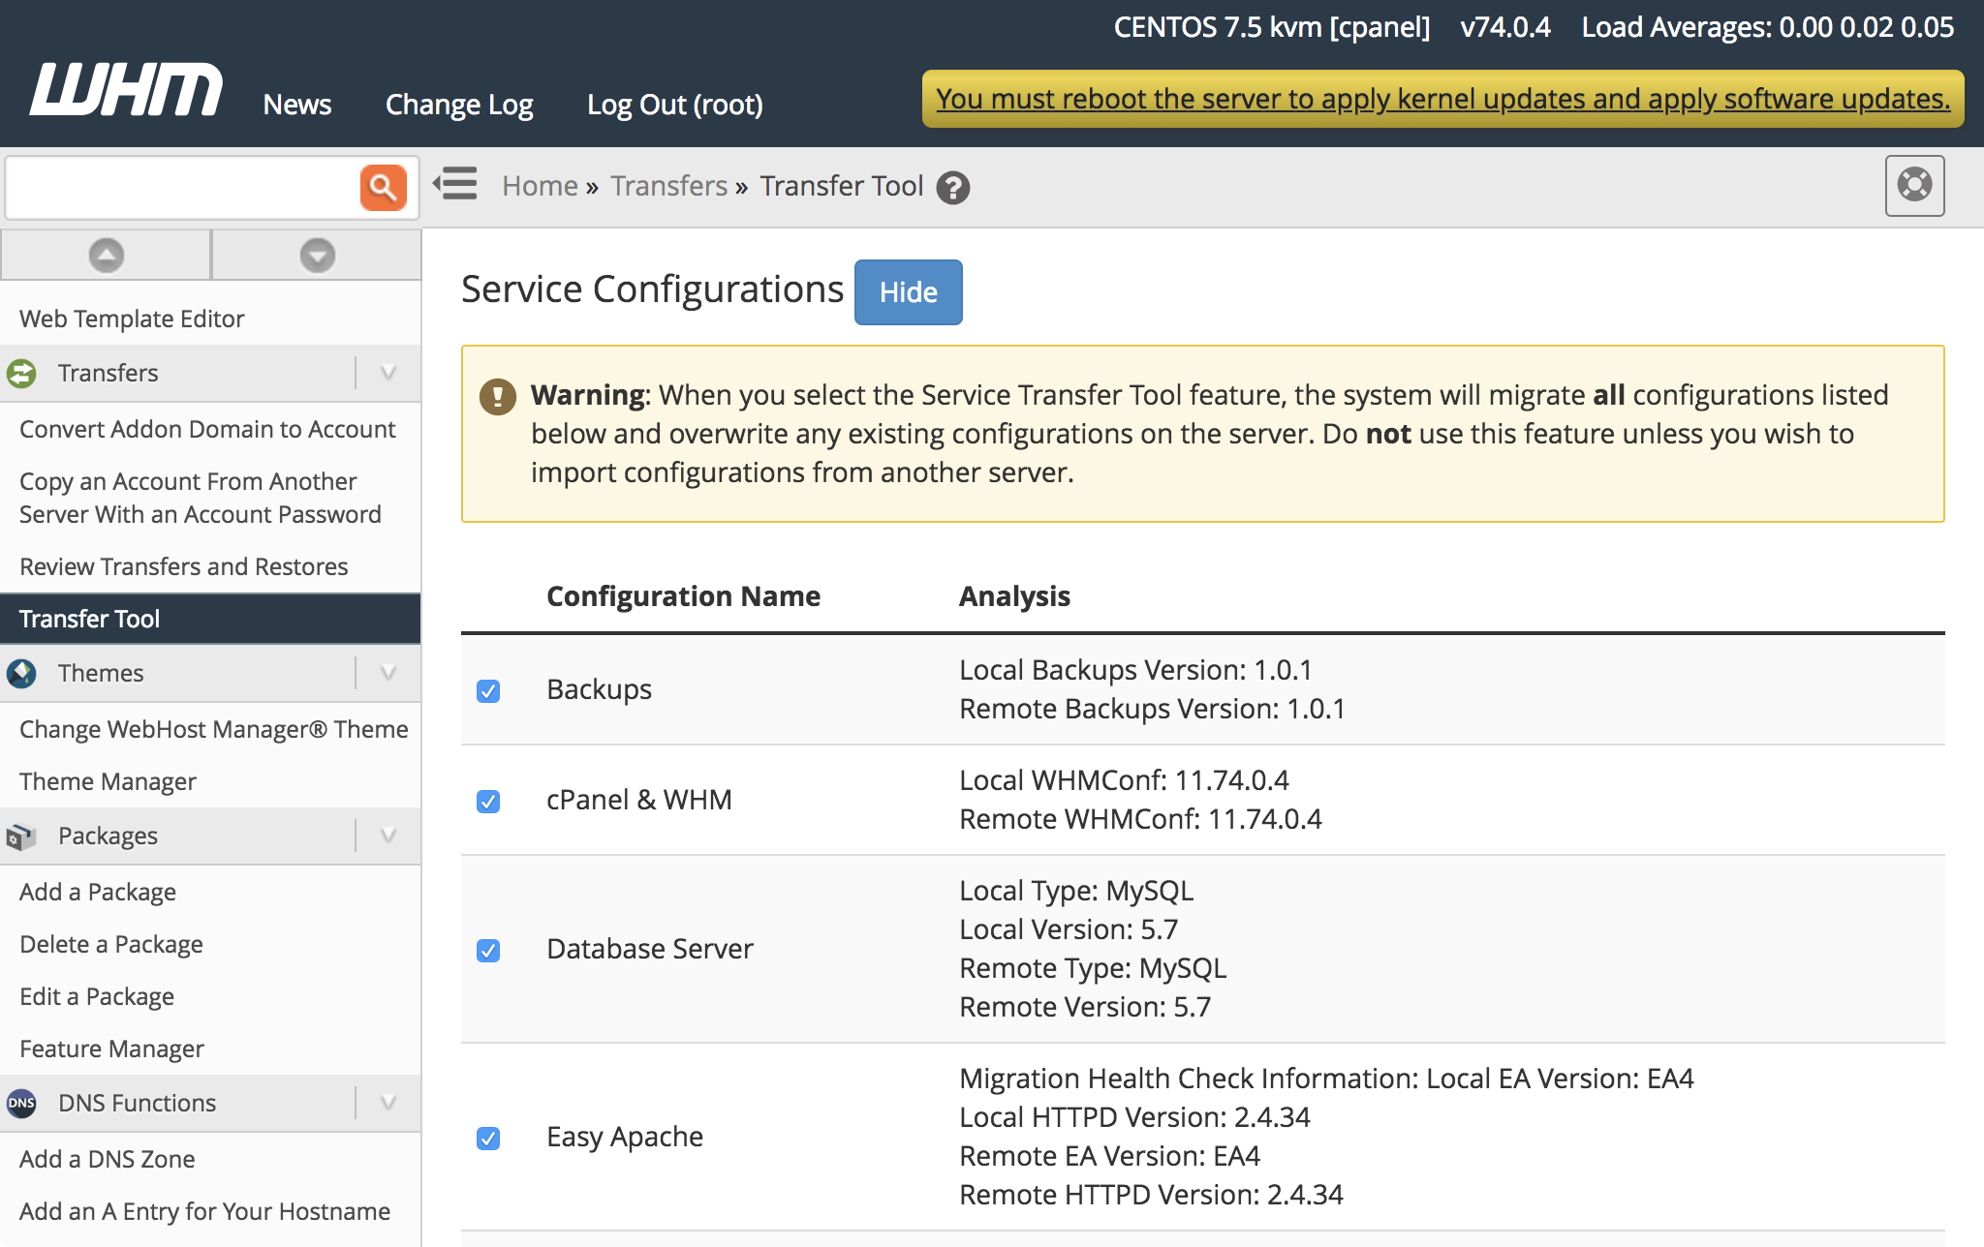Click the Packages box icon in sidebar
1984x1247 pixels.
[21, 836]
